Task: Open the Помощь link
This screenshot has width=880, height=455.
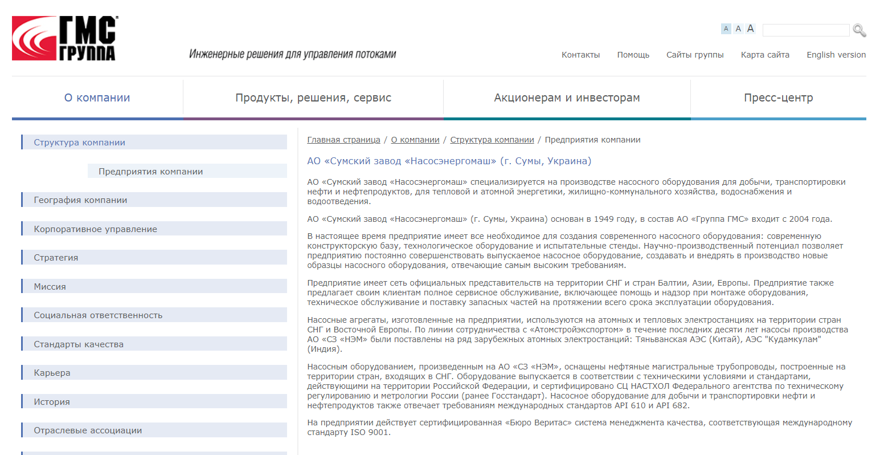Action: pos(633,55)
